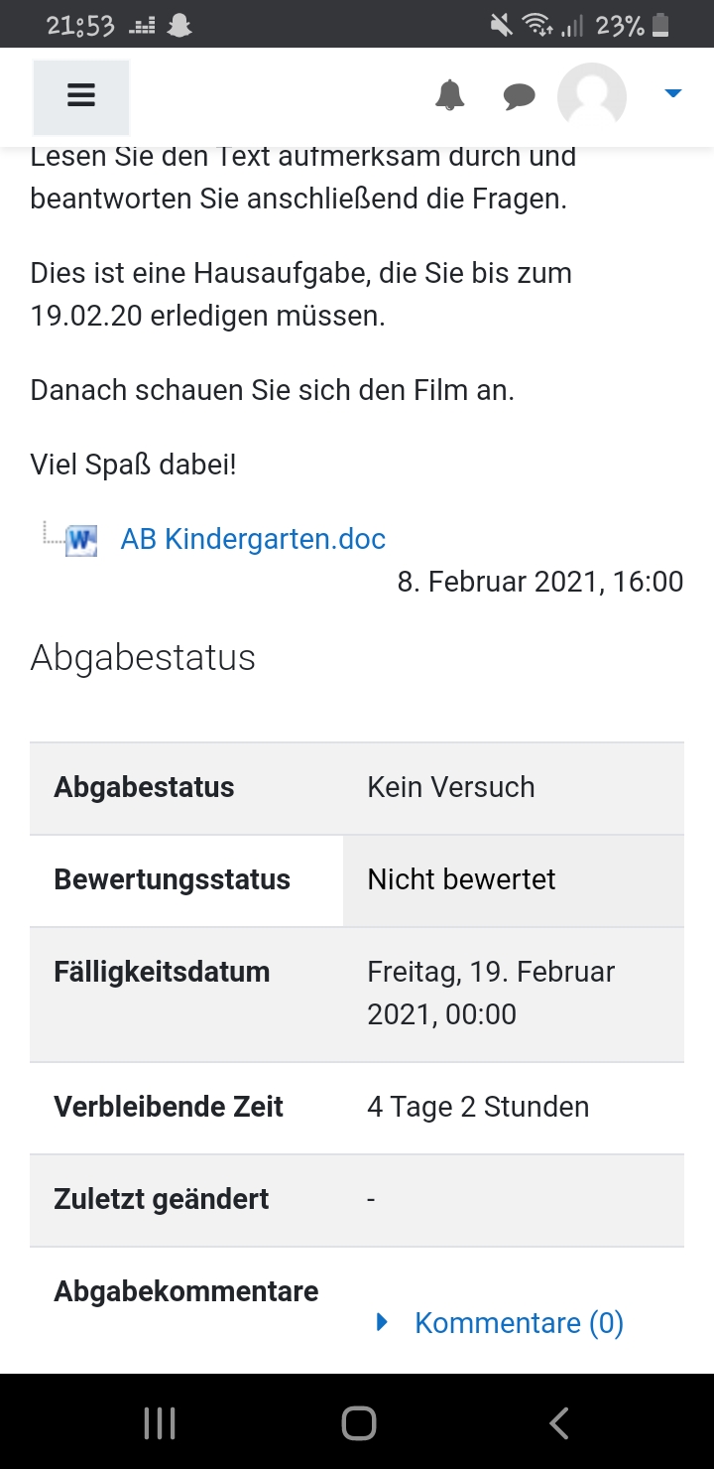The height and width of the screenshot is (1469, 714).
Task: Open the notifications bell
Action: coord(450,95)
